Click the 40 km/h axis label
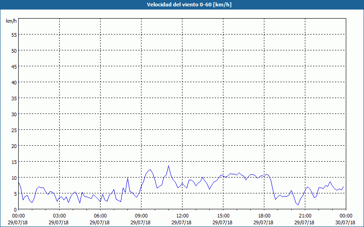 tap(14, 83)
